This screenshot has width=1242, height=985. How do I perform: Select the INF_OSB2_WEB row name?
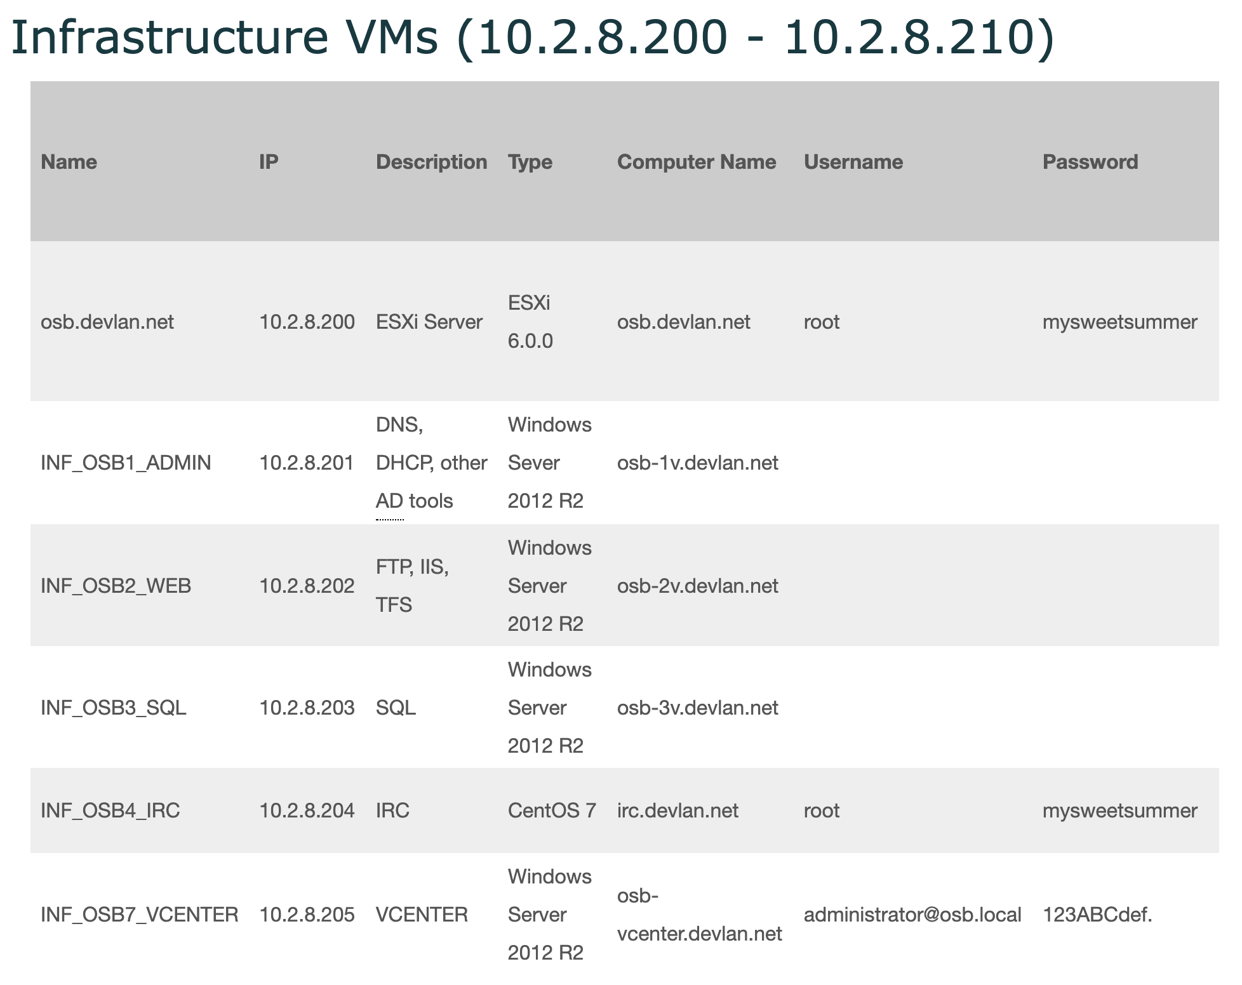[116, 586]
